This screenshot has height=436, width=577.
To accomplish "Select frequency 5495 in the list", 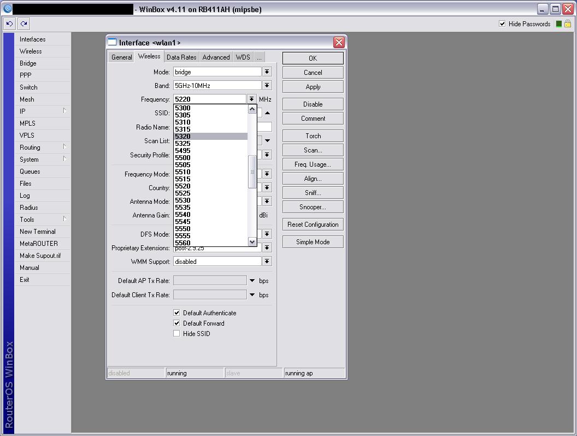I will [210, 150].
